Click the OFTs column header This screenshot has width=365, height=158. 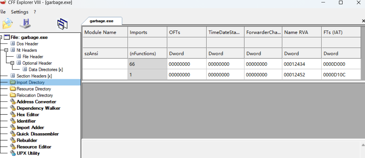tap(187, 32)
